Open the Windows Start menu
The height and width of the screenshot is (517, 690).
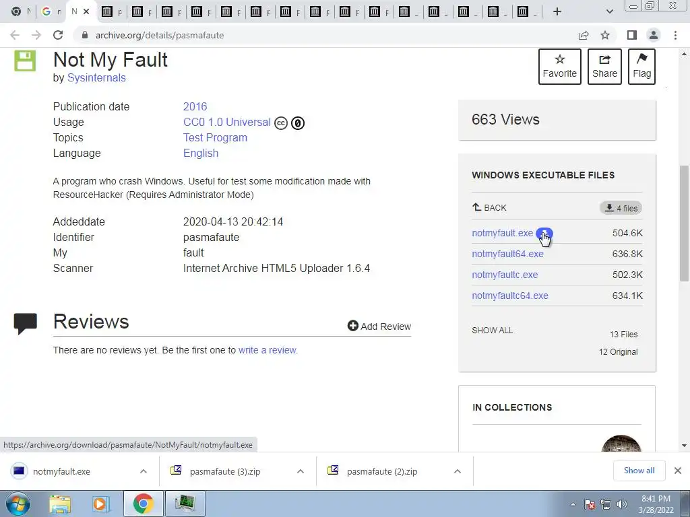click(x=18, y=504)
